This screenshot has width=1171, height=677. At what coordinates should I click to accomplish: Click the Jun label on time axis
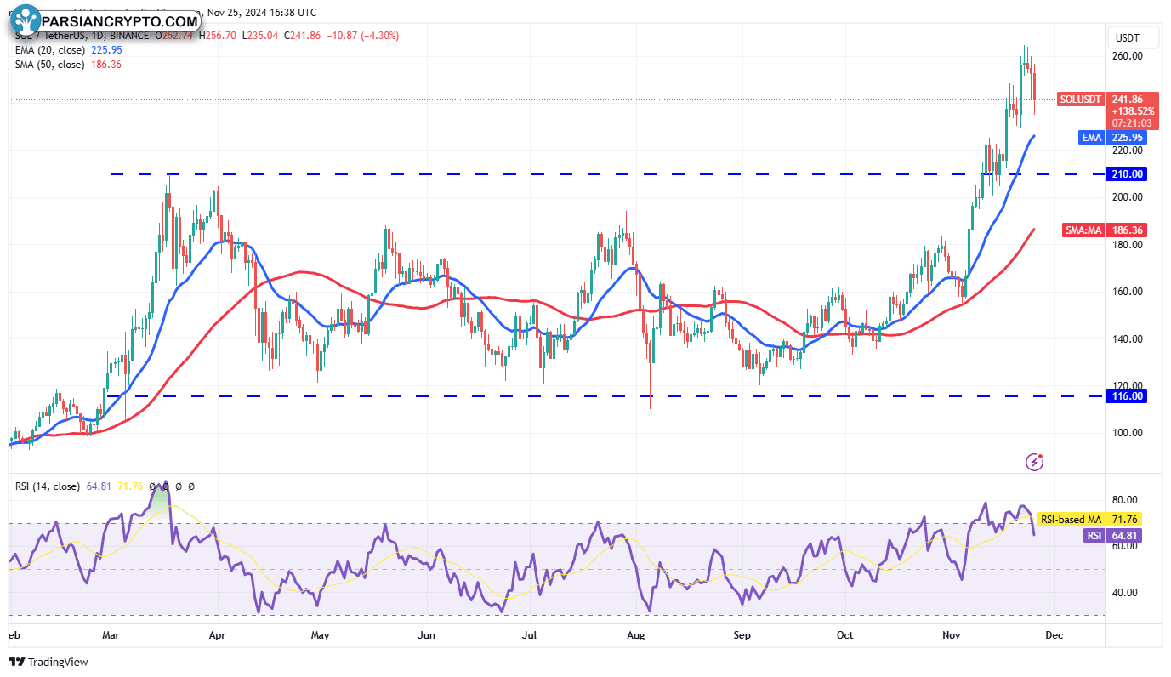tap(427, 635)
